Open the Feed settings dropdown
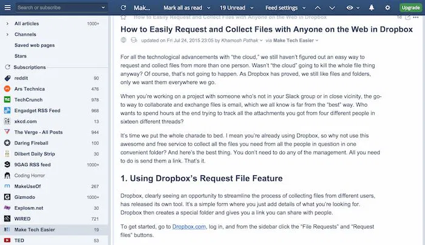Viewport: 425px width, 245px height. (287, 7)
